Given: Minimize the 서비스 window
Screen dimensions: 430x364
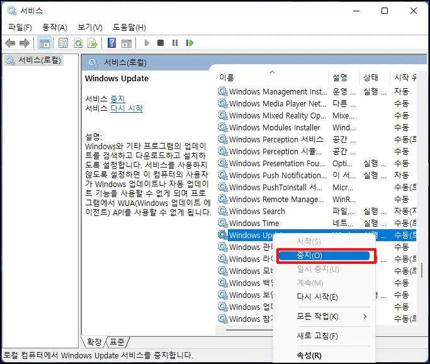Looking at the screenshot, I should pos(356,11).
